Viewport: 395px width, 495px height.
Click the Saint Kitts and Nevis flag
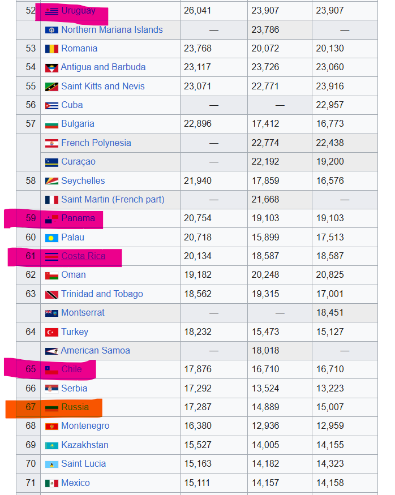[x=51, y=87]
